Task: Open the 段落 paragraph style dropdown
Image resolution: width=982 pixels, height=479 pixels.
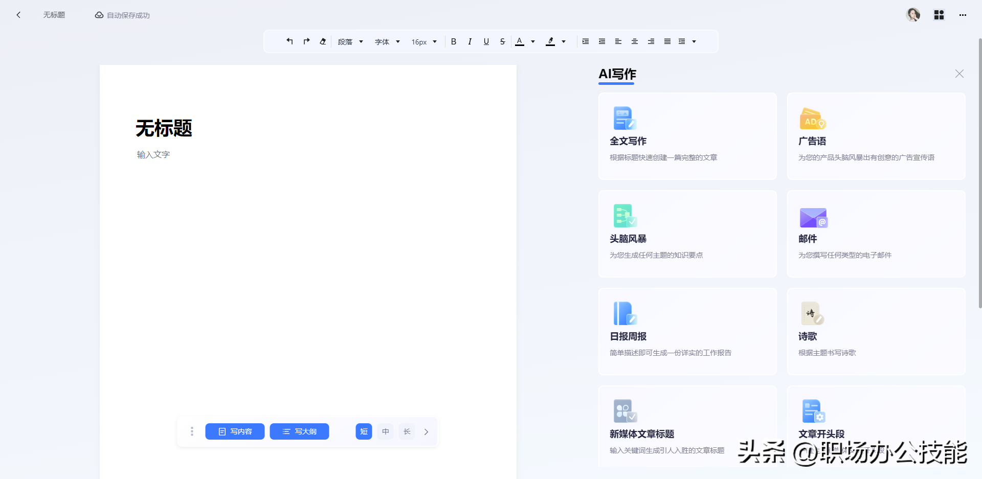Action: 350,41
